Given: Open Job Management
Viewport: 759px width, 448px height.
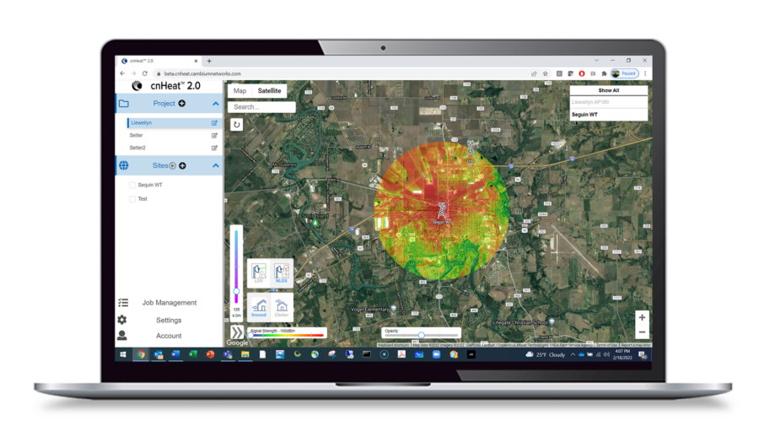Looking at the screenshot, I should [169, 303].
